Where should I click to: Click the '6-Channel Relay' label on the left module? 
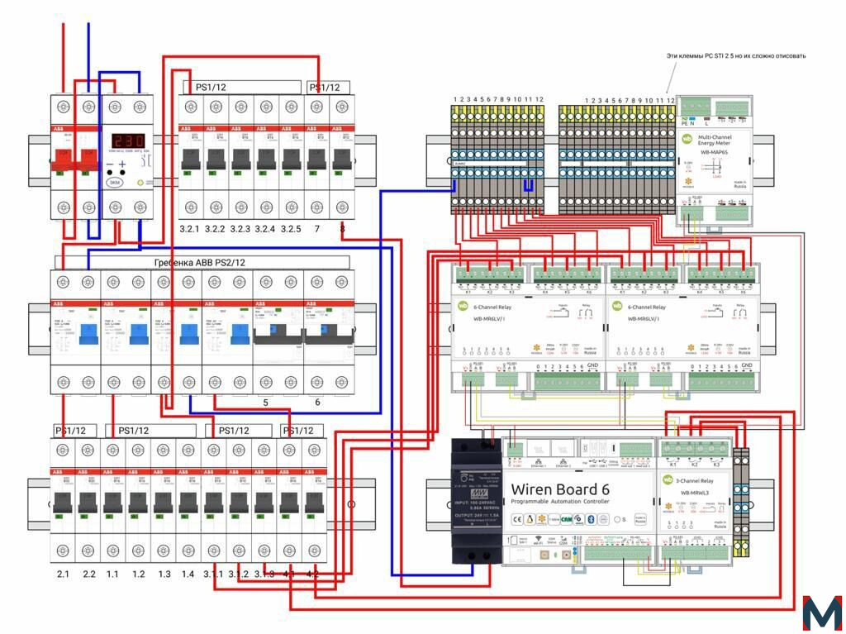tap(492, 307)
